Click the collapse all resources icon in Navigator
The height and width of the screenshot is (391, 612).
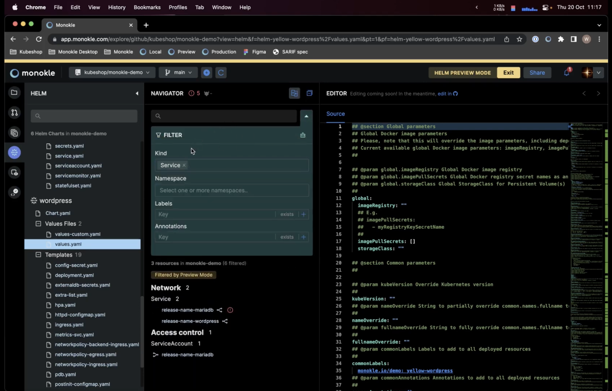click(309, 93)
